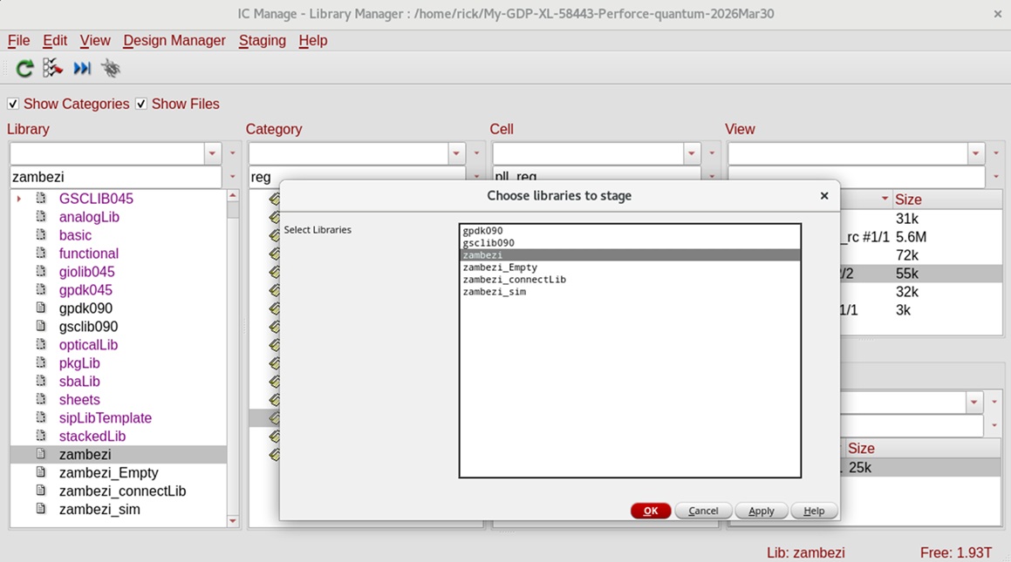
Task: Open the Design Manager menu
Action: click(174, 41)
